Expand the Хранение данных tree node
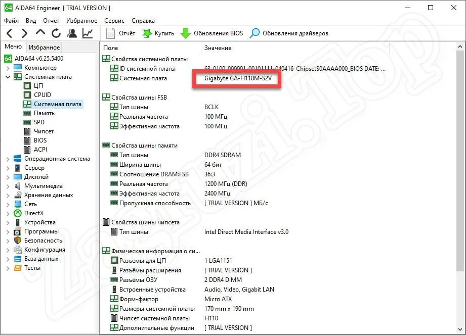 8,195
